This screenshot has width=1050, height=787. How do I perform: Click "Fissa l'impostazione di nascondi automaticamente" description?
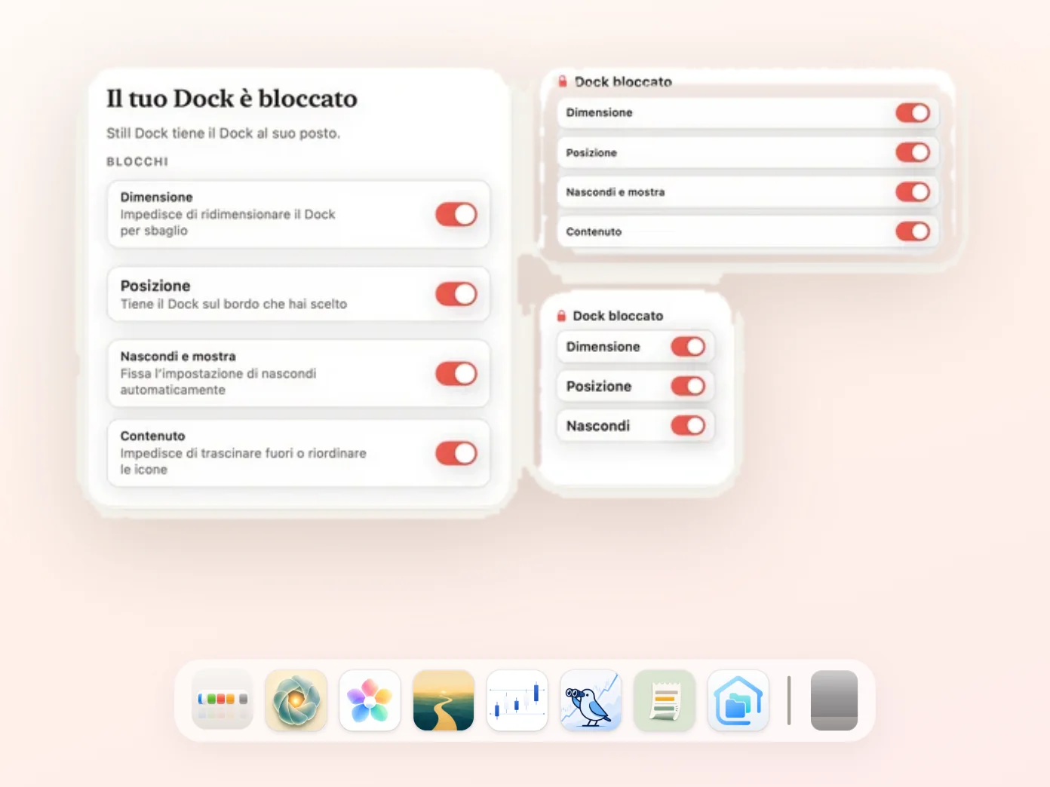coord(218,381)
